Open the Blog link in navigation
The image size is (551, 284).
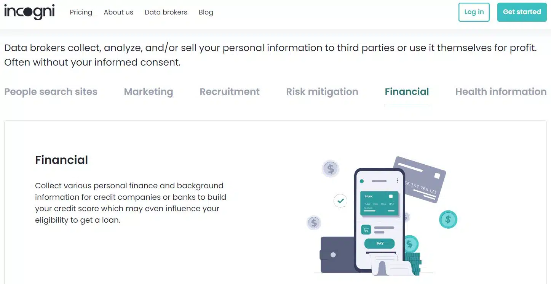pyautogui.click(x=206, y=12)
